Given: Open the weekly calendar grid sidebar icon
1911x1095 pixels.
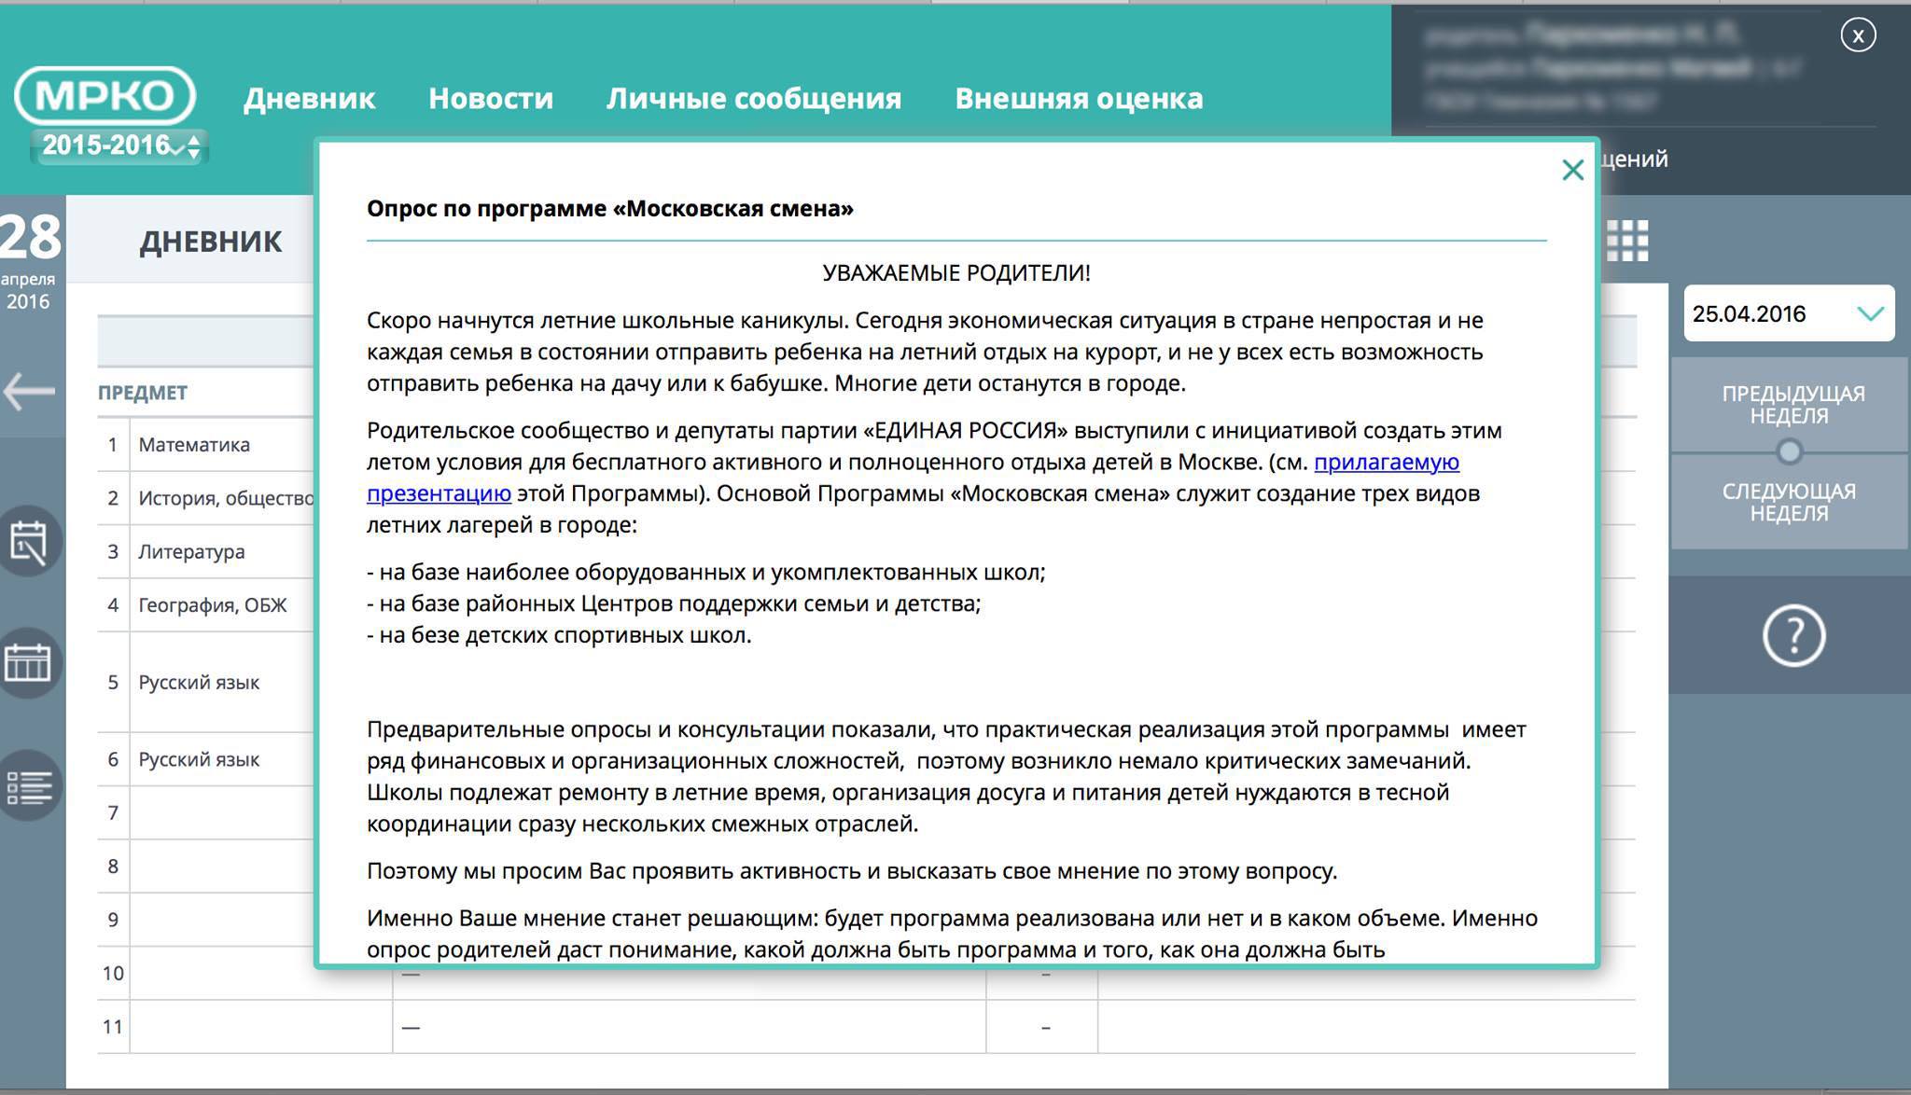Looking at the screenshot, I should (29, 663).
